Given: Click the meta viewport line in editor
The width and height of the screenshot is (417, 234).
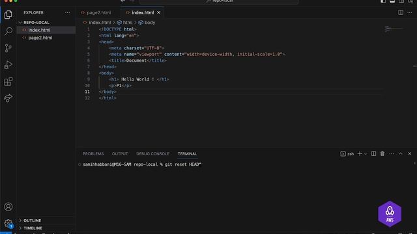Looking at the screenshot, I should (x=197, y=54).
